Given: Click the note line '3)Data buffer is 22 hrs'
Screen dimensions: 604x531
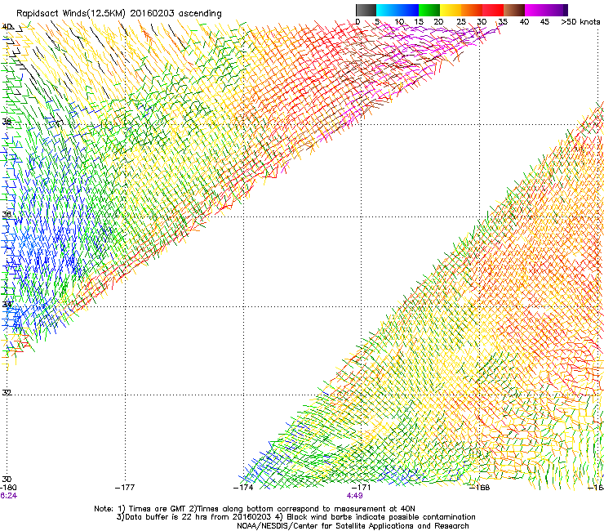Looking at the screenshot, I should pyautogui.click(x=295, y=517).
